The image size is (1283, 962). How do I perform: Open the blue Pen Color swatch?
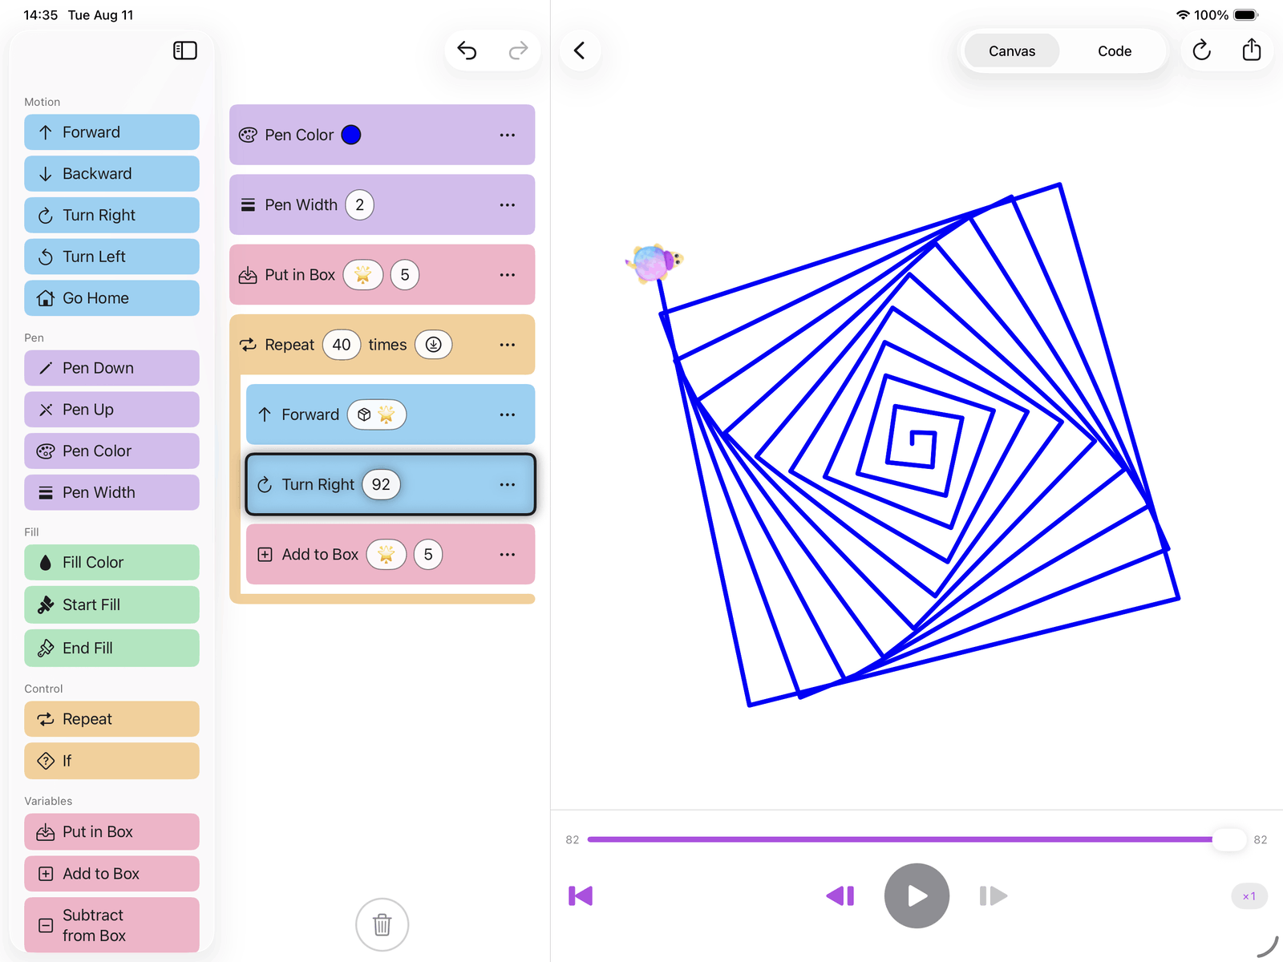[x=351, y=135]
